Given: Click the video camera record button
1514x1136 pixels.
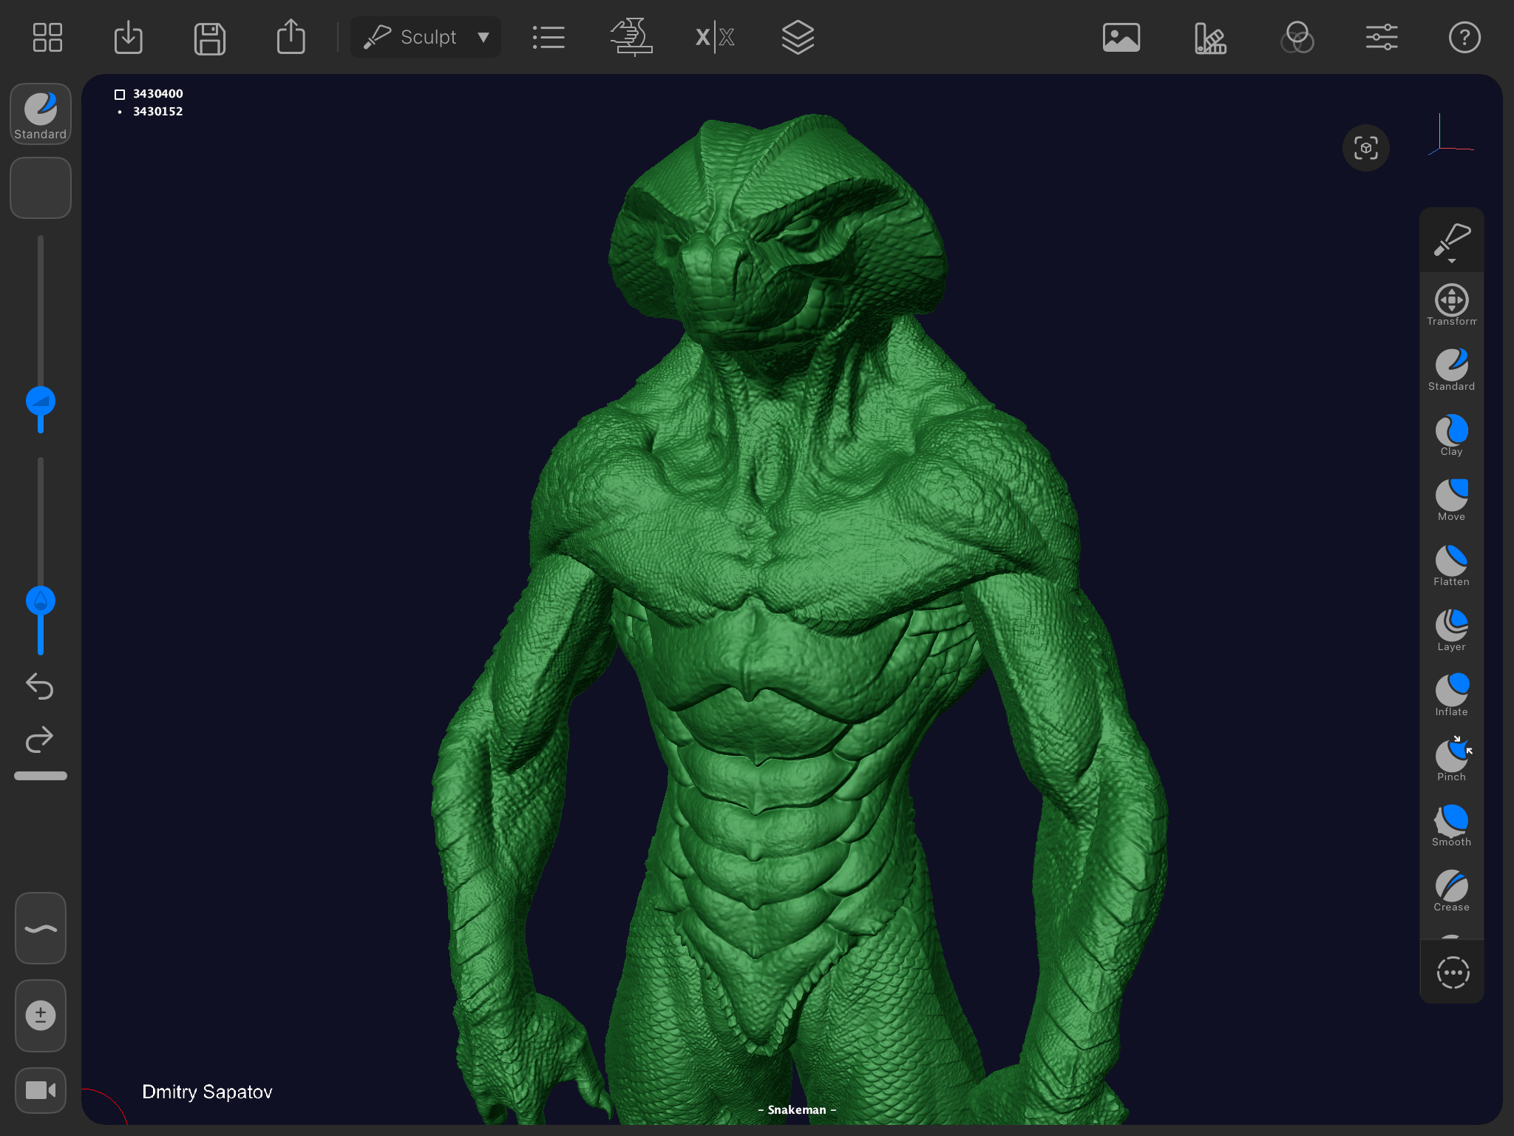Looking at the screenshot, I should pyautogui.click(x=41, y=1090).
